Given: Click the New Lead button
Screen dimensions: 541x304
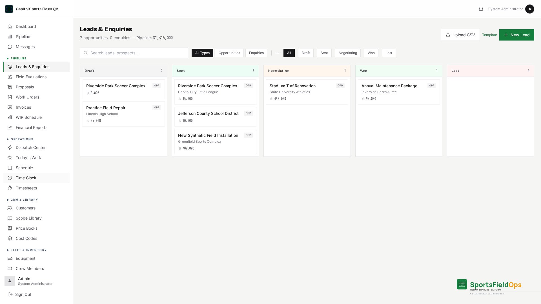Looking at the screenshot, I should (x=517, y=35).
